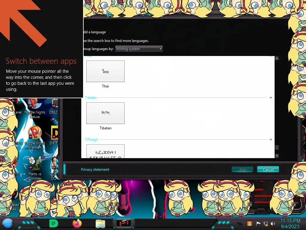Open Peggle Nights Deluxe desktop shortcut

pos(35,109)
